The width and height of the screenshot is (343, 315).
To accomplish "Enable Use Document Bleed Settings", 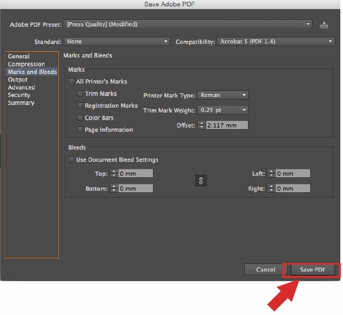I will tap(71, 160).
